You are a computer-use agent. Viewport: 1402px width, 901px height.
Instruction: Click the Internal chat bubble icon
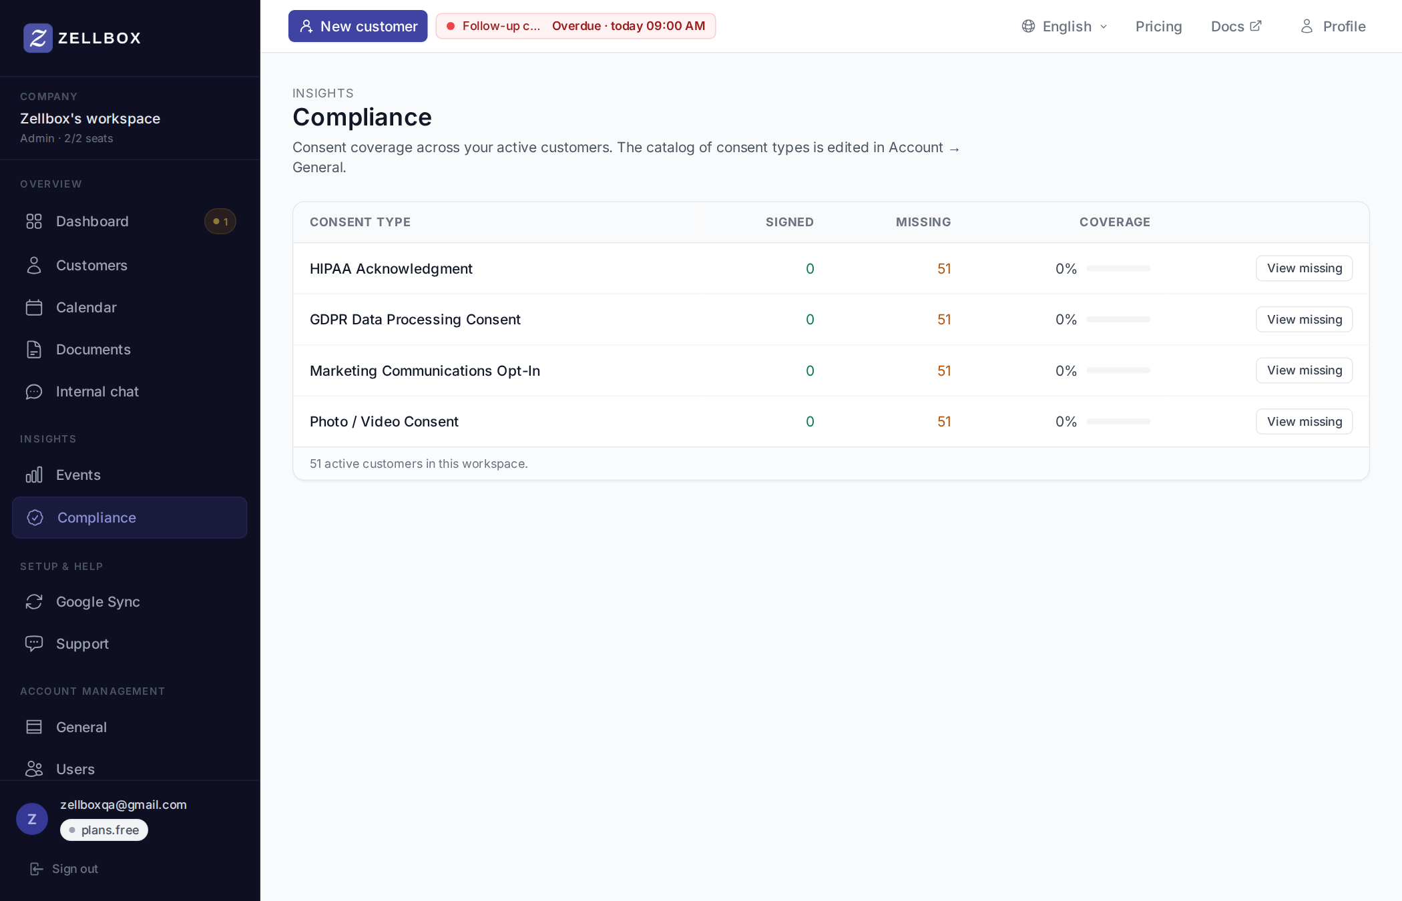[34, 392]
